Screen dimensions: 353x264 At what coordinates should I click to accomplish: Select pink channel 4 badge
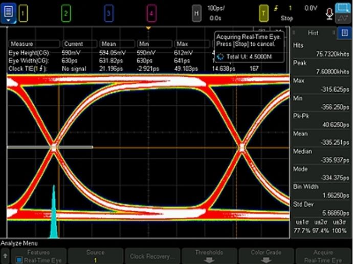coord(151,13)
